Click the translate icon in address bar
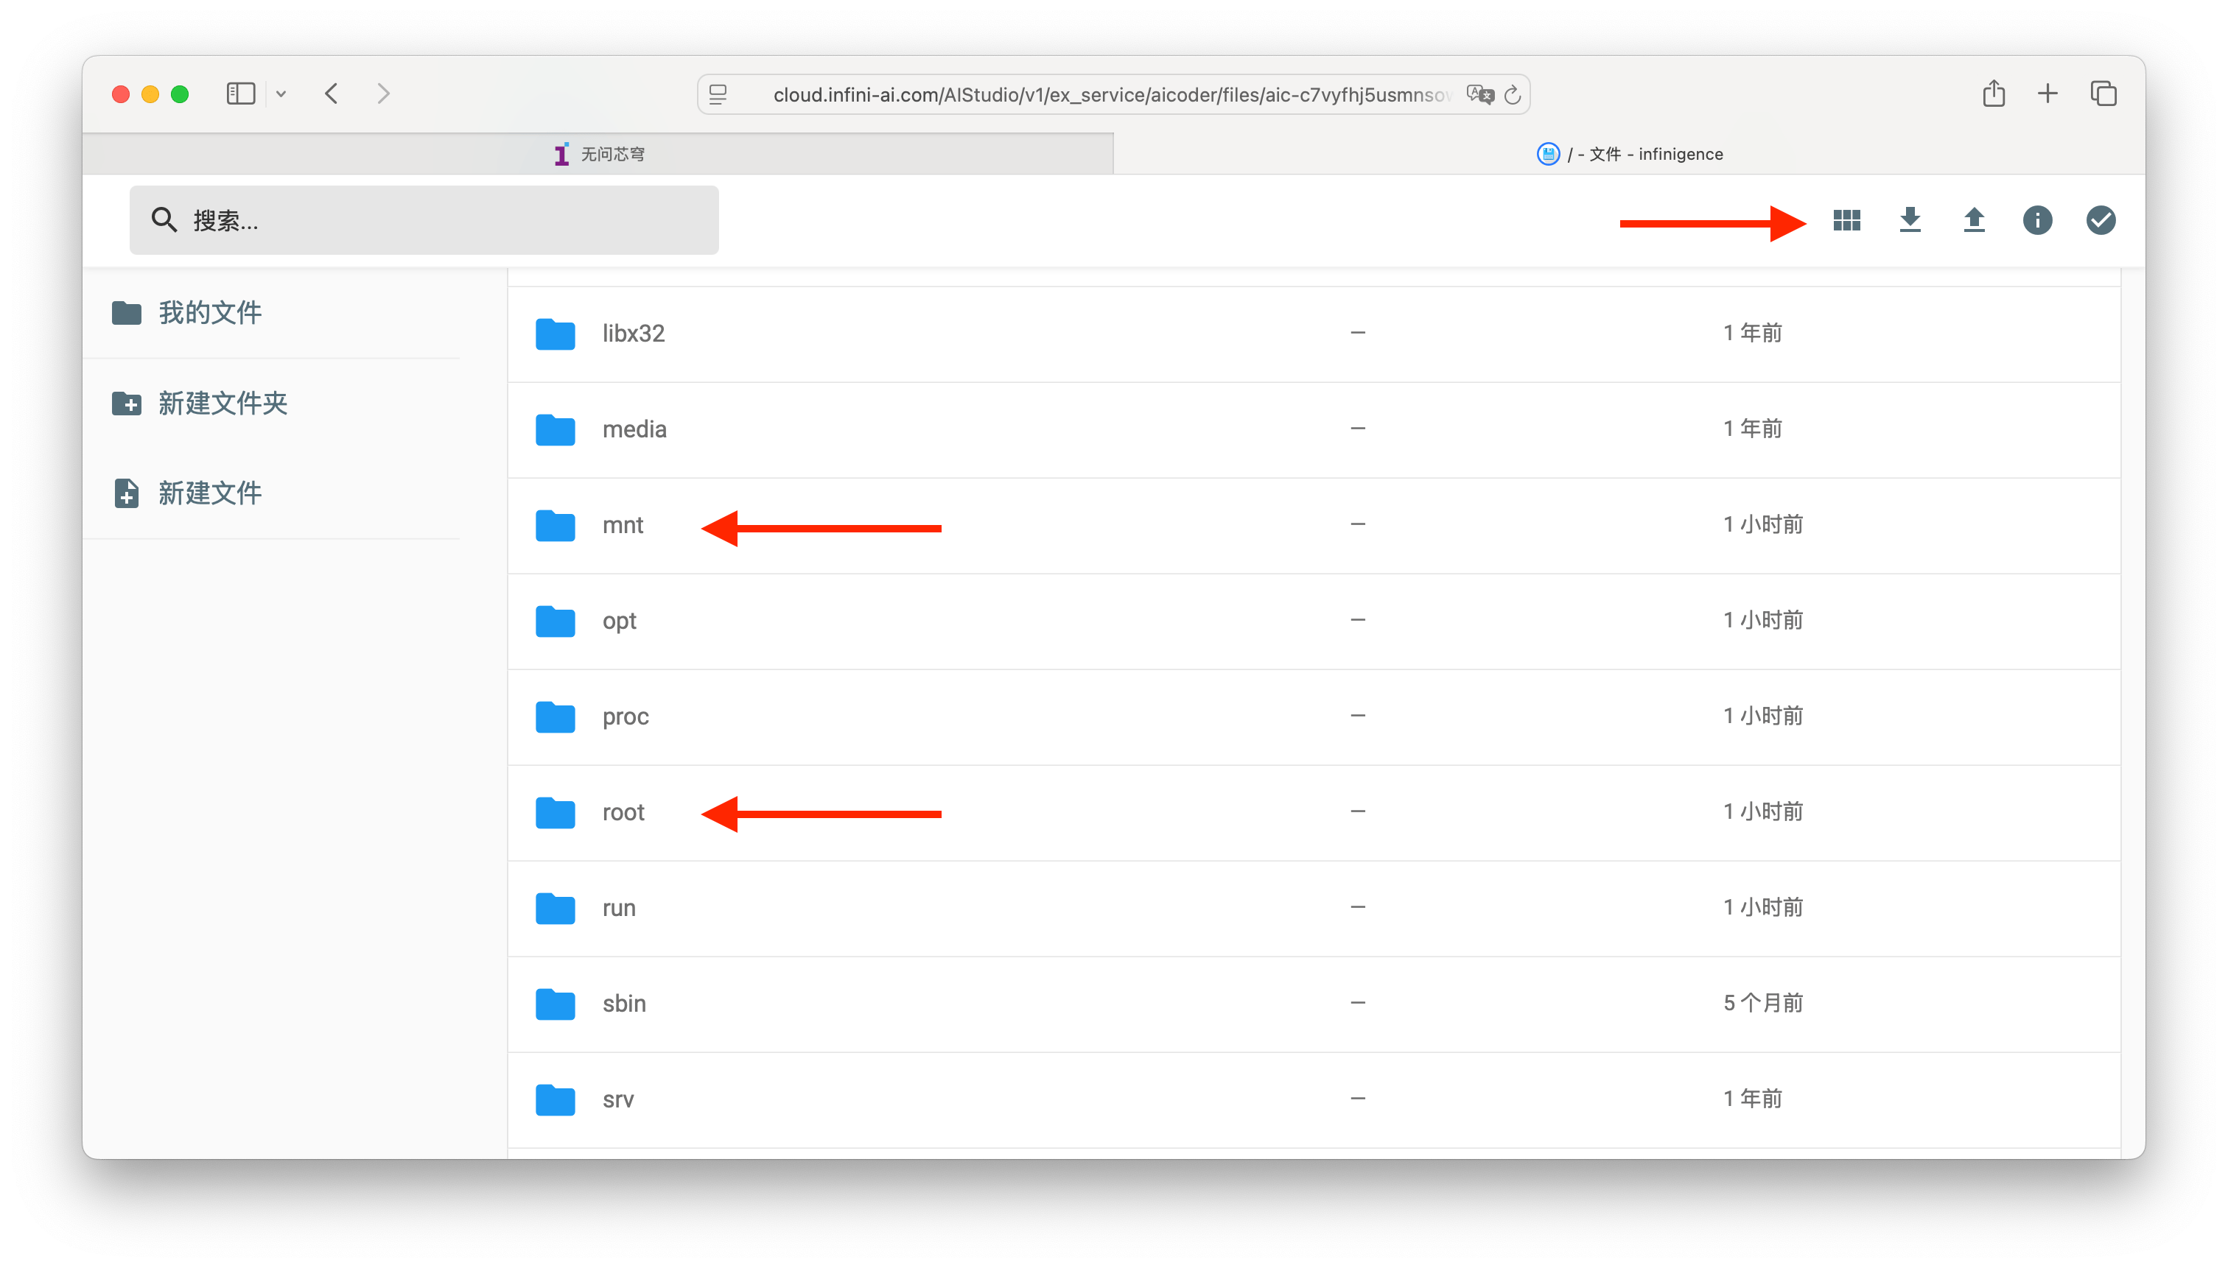Image resolution: width=2228 pixels, height=1268 pixels. (1479, 94)
